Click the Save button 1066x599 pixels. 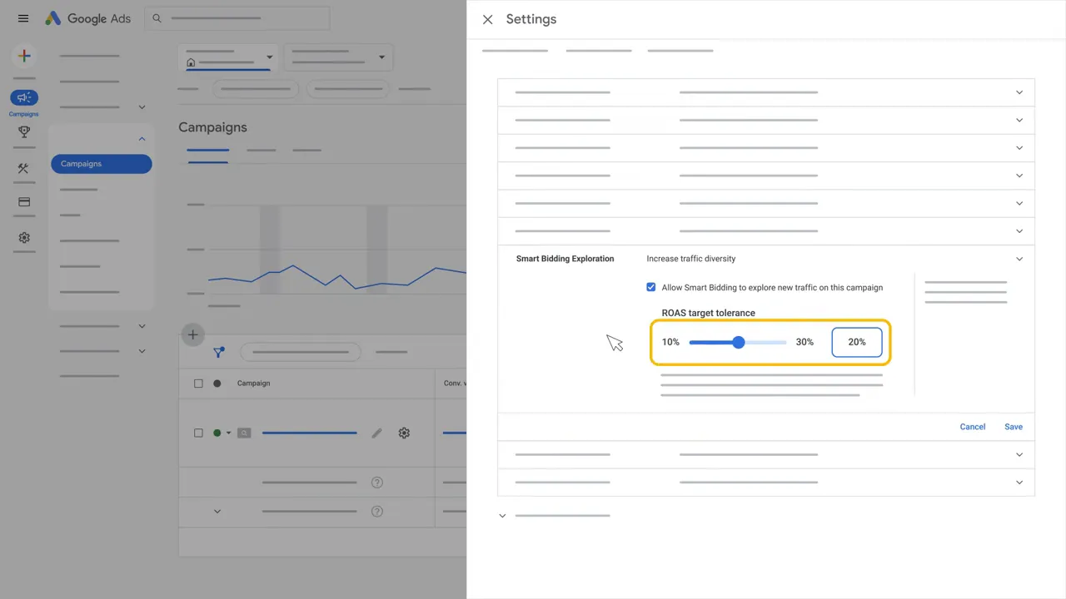[1013, 427]
